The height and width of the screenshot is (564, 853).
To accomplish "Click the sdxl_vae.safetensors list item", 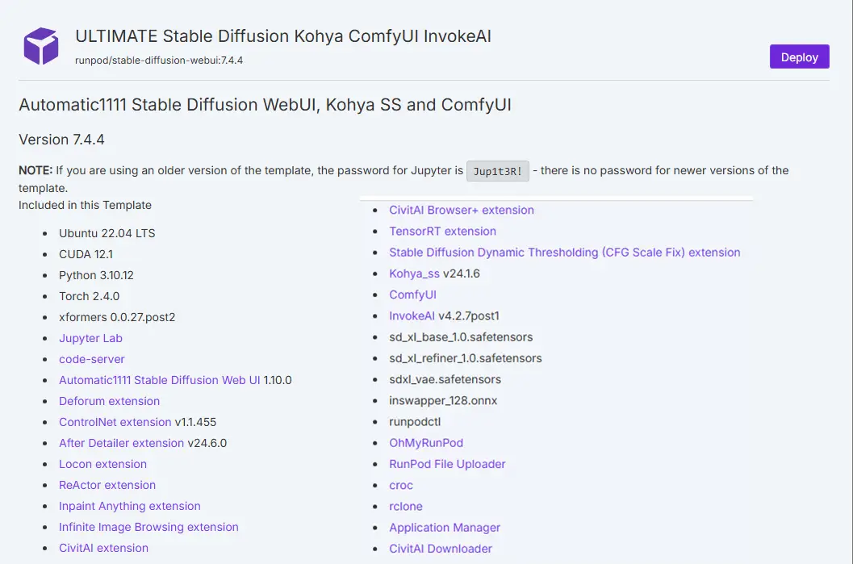I will click(x=445, y=379).
